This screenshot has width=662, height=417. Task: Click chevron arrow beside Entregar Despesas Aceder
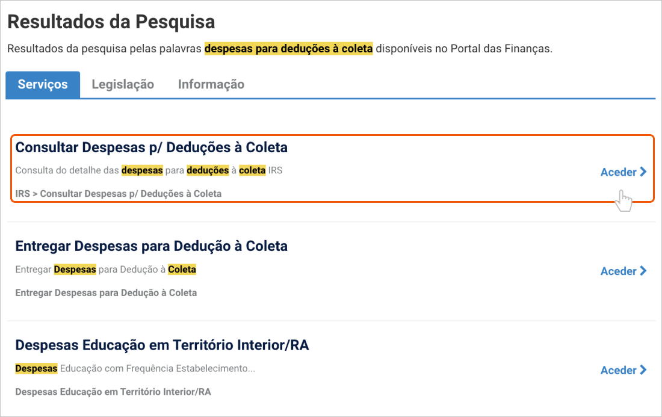coord(643,271)
